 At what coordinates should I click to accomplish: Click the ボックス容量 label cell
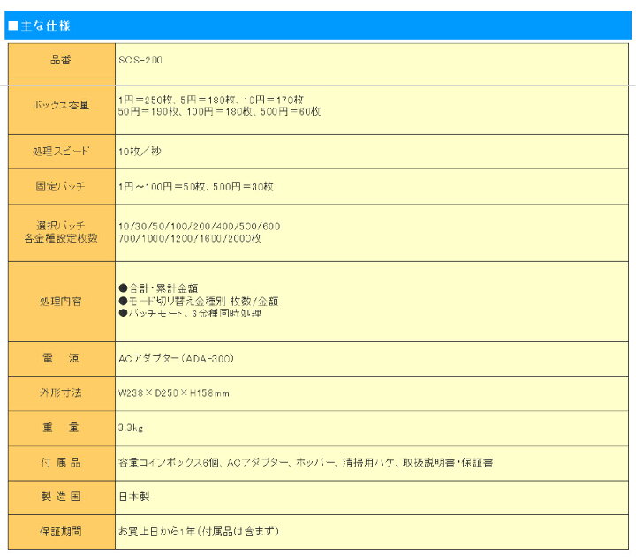click(62, 106)
